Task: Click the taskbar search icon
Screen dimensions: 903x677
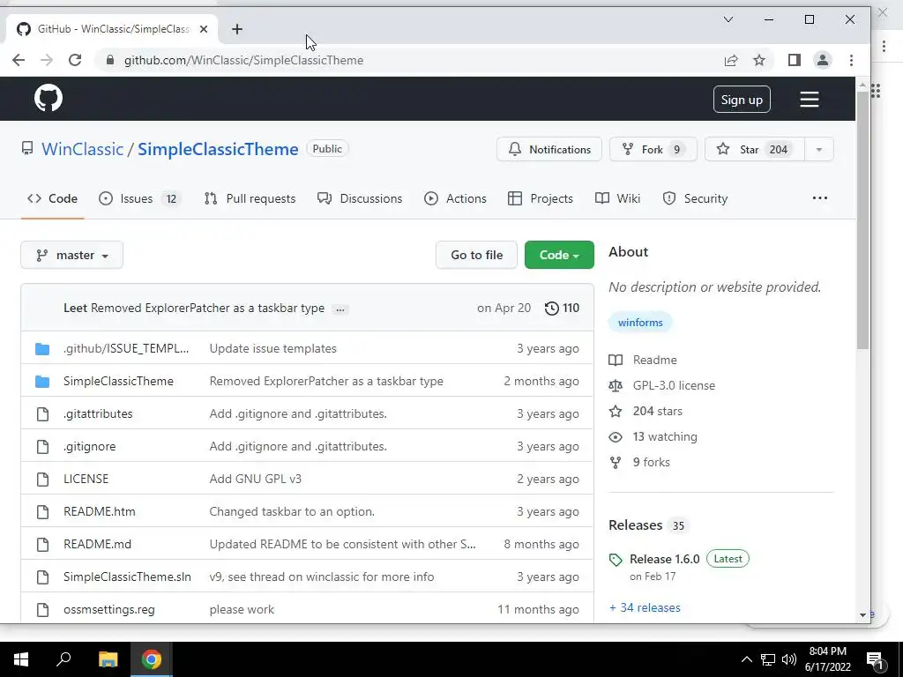Action: (63, 659)
